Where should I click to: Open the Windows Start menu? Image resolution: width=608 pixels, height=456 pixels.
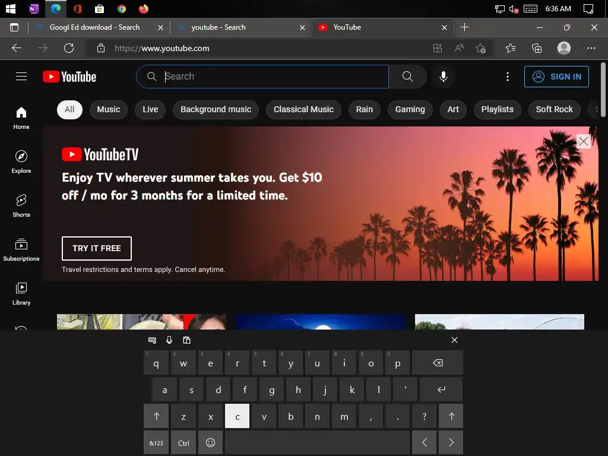click(x=11, y=8)
